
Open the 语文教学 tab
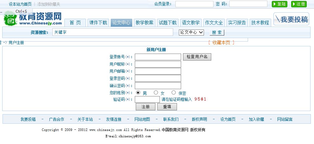[191, 23]
